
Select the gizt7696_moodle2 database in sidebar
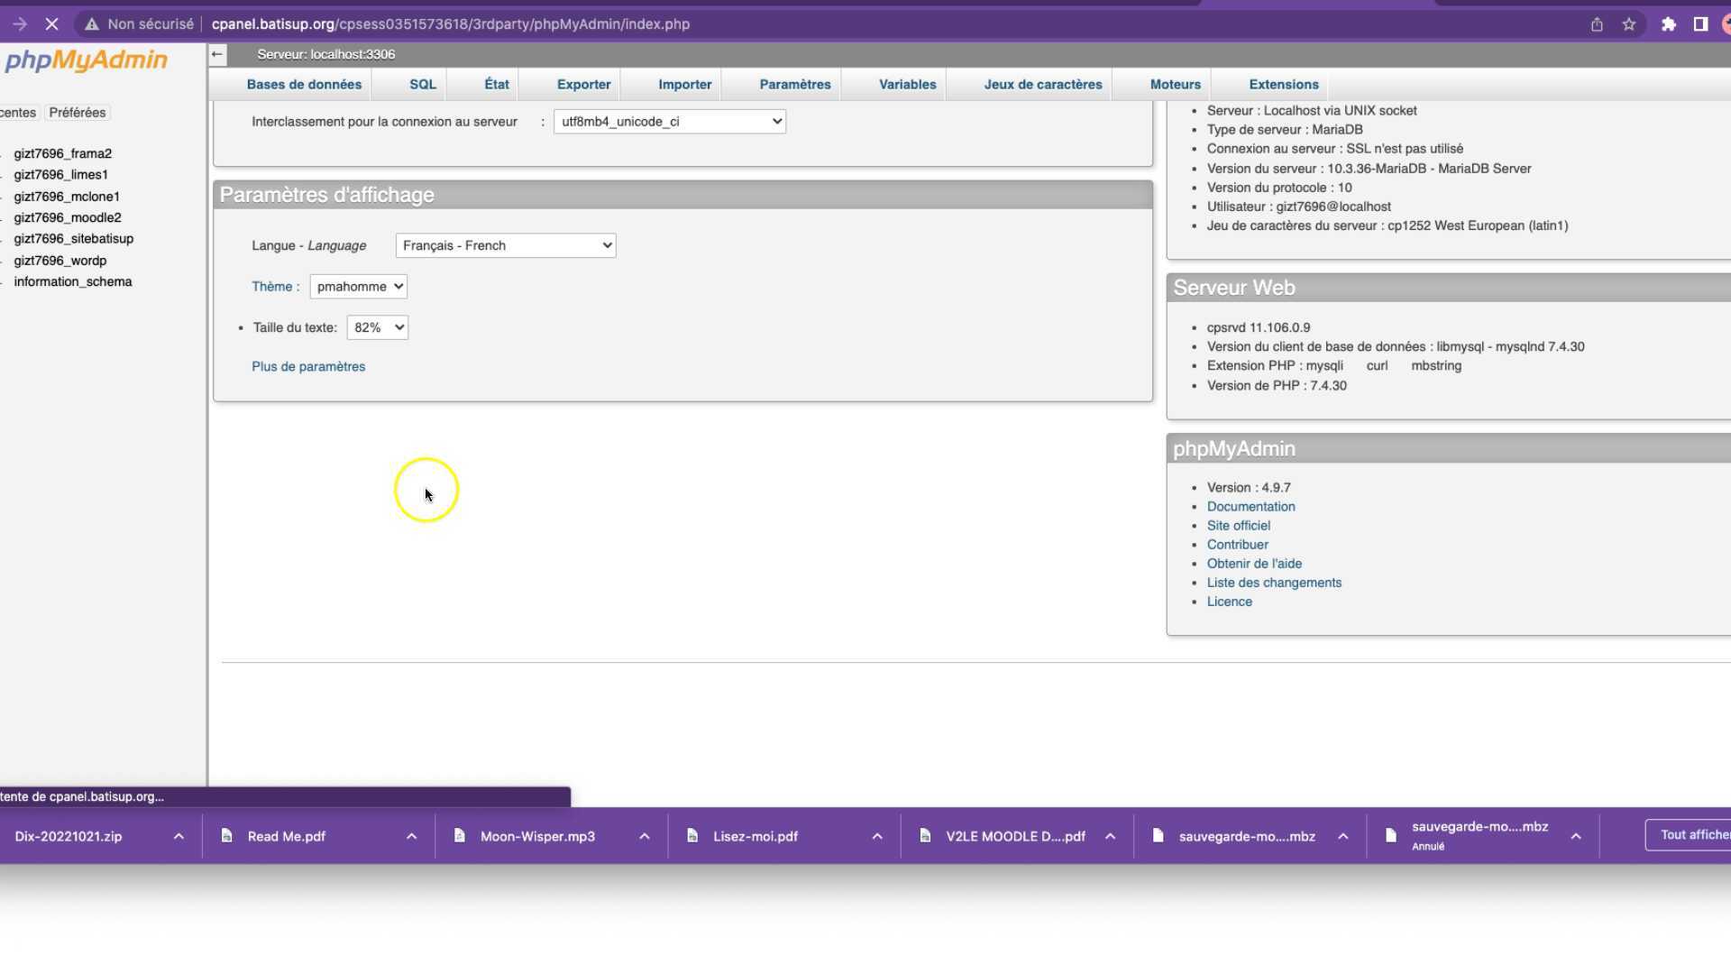(x=68, y=217)
